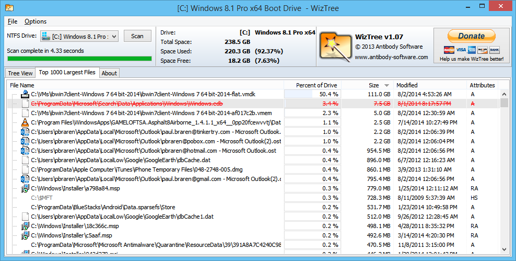Click the Total Space 238.5 GB value
Screen dimensions: 516x261
pos(238,42)
